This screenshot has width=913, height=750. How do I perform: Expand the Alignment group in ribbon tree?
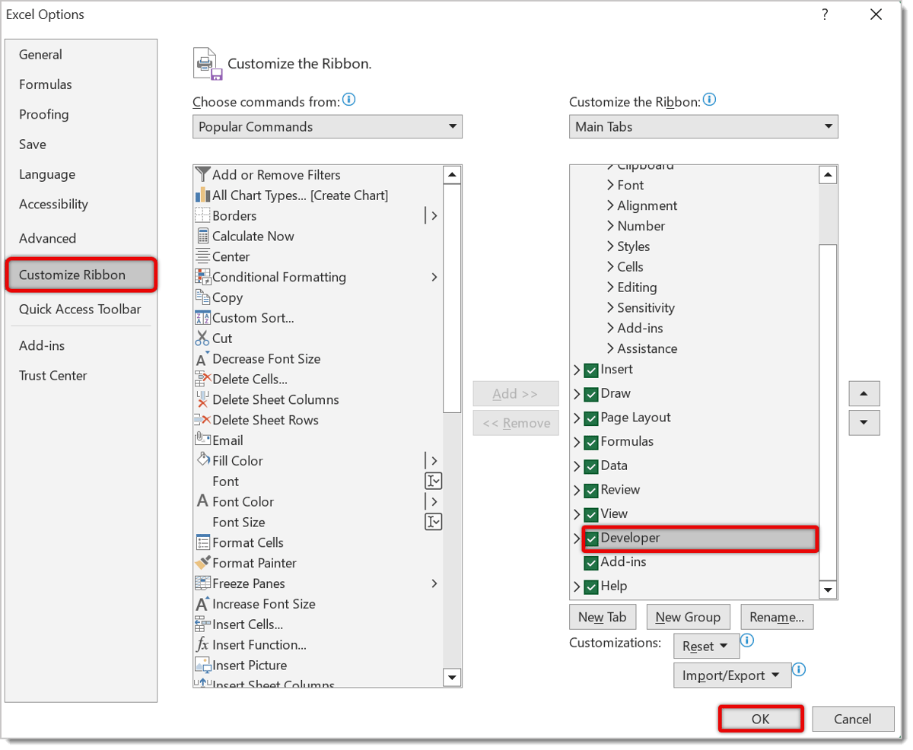[611, 206]
